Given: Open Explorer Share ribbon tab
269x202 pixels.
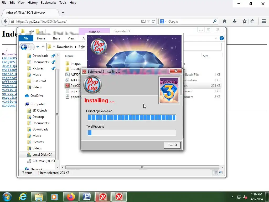Looking at the screenshot, I should pyautogui.click(x=56, y=38).
